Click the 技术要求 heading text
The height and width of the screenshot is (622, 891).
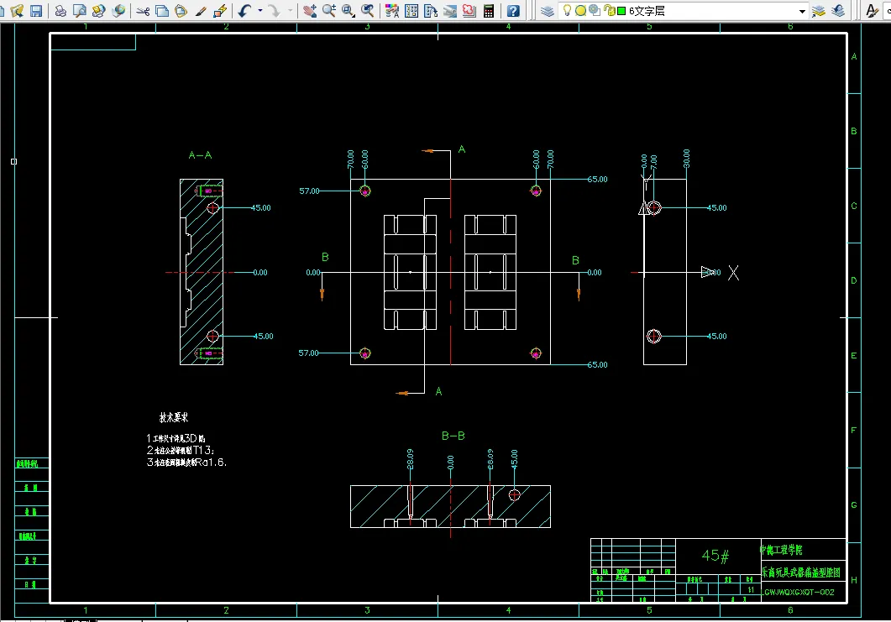(173, 417)
